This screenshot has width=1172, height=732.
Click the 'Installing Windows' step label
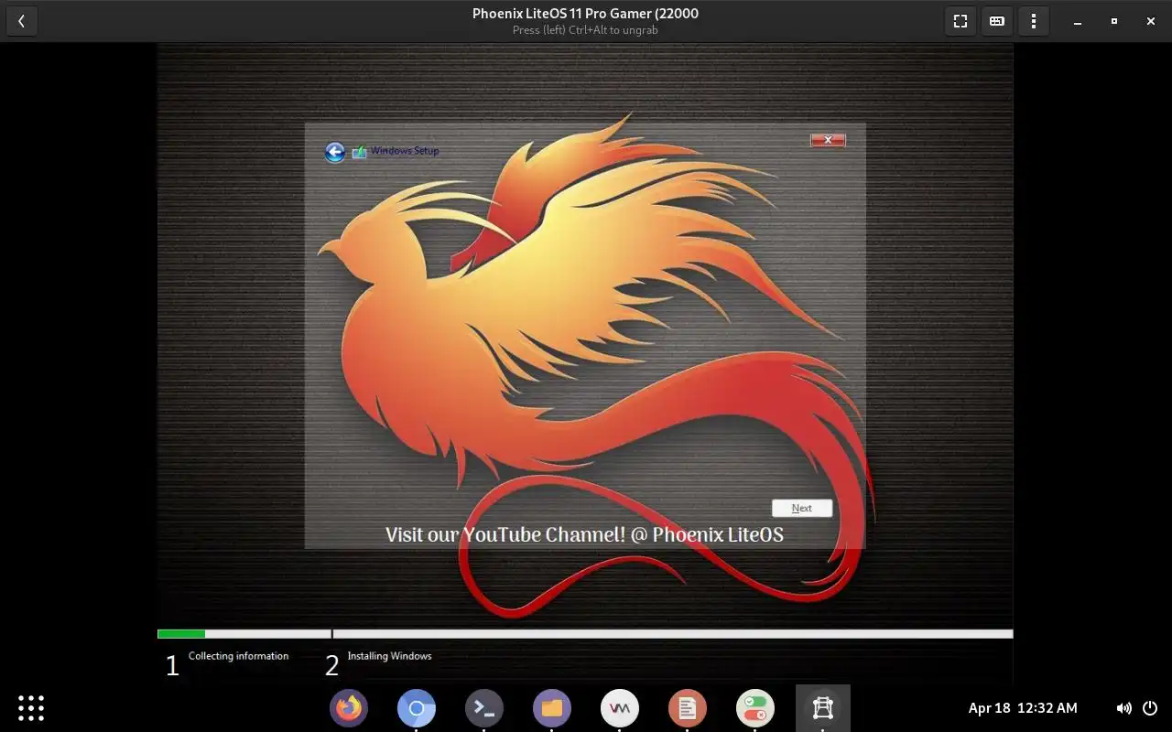(x=389, y=656)
